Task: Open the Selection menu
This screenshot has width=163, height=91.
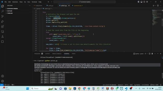Action: (15, 2)
